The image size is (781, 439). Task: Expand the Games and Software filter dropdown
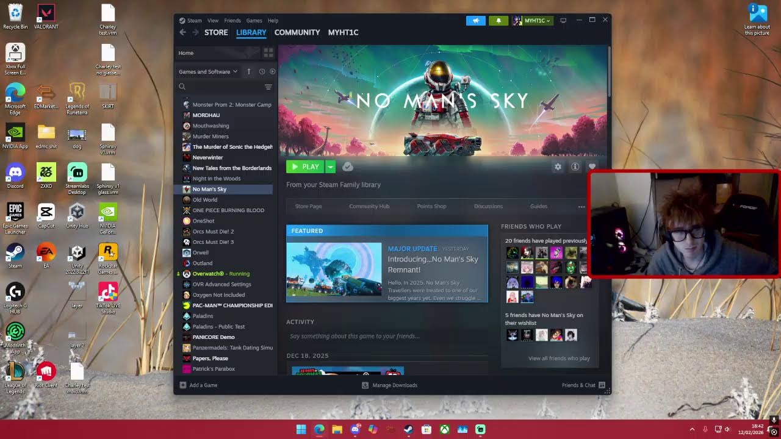208,71
